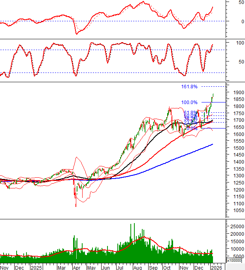Click the 61.8% Fibonacci retracement label
Image resolution: width=245 pixels, height=270 pixels.
pyautogui.click(x=190, y=113)
